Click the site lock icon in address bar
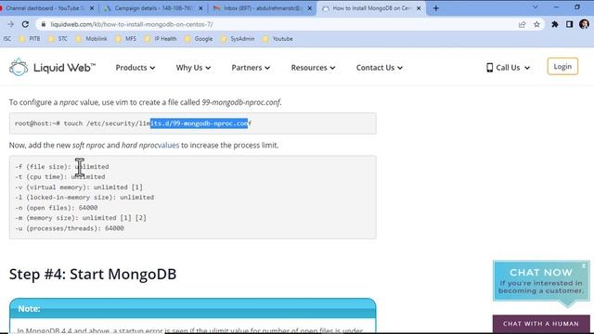 pos(44,24)
